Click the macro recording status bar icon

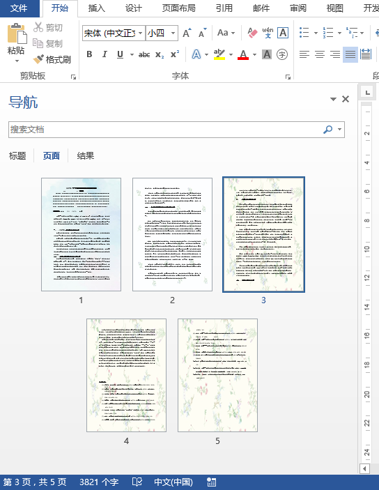coord(212,482)
